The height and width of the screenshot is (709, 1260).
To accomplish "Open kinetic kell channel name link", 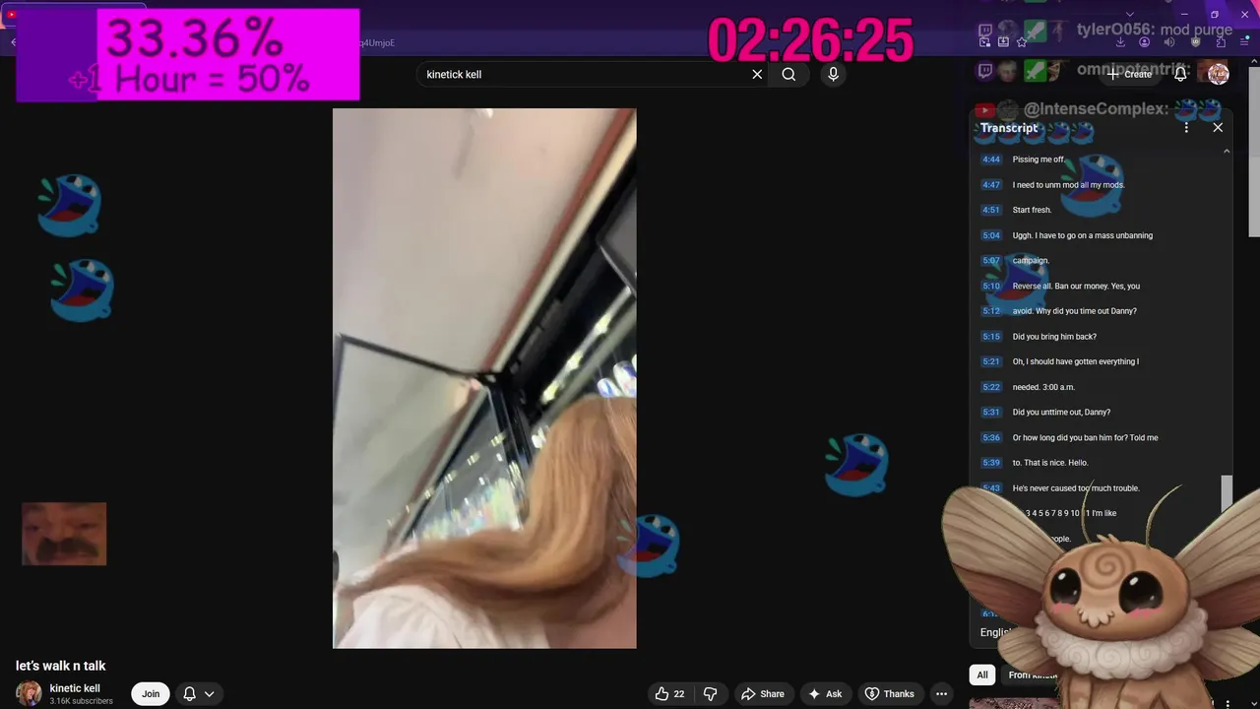I will tap(75, 688).
